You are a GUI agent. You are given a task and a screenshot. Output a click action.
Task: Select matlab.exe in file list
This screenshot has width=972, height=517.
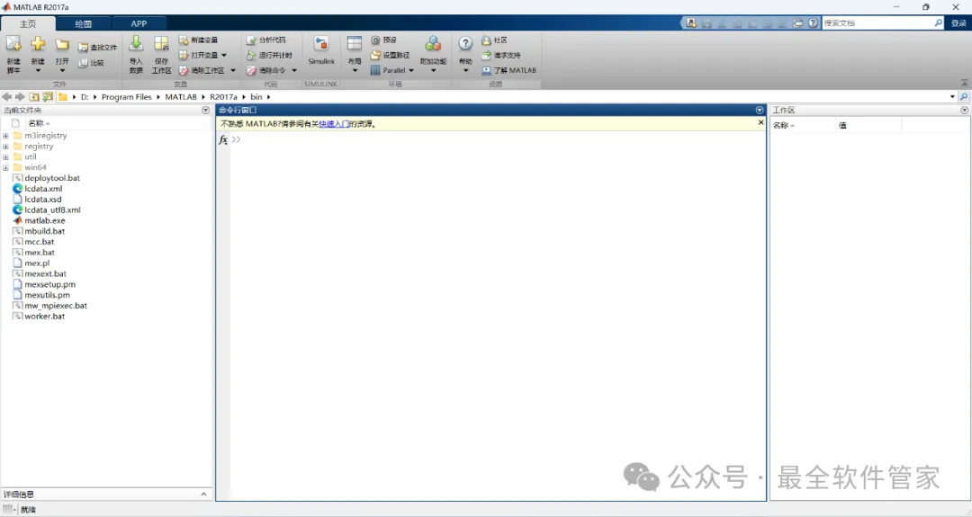click(x=45, y=220)
